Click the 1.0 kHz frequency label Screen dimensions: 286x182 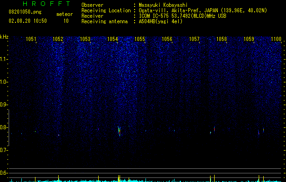(x=4, y=82)
